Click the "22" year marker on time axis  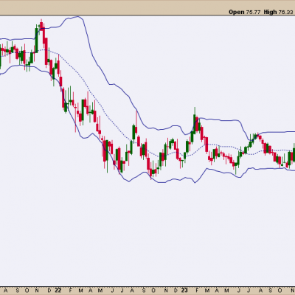58,291
